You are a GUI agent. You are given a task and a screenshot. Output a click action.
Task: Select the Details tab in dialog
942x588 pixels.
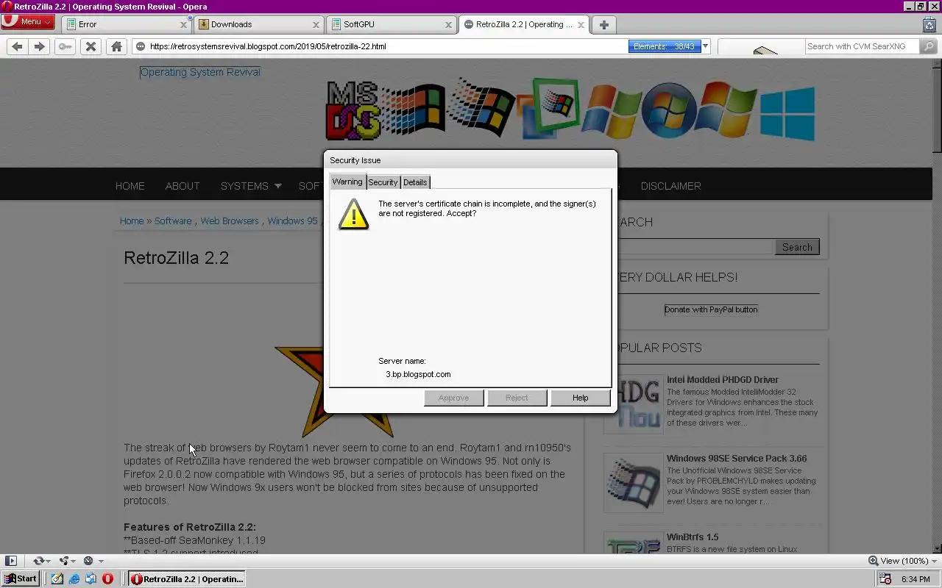(415, 182)
